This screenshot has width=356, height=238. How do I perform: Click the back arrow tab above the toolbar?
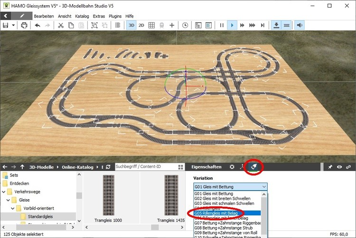point(5,16)
